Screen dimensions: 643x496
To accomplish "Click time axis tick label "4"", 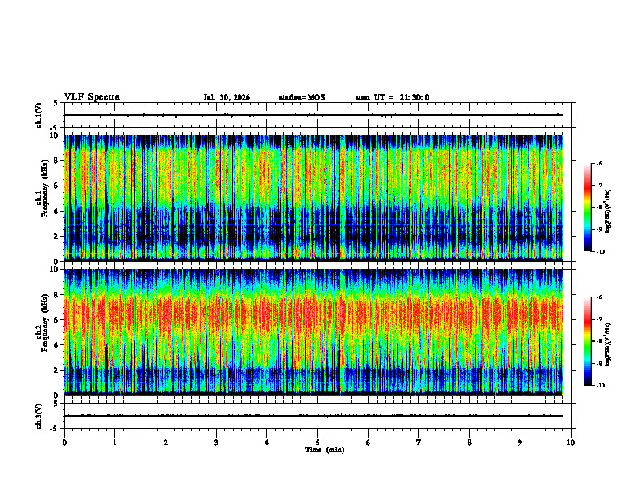I will point(267,443).
